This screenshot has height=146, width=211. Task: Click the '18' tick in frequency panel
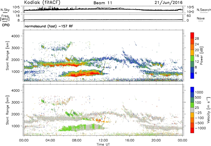tap(17, 16)
